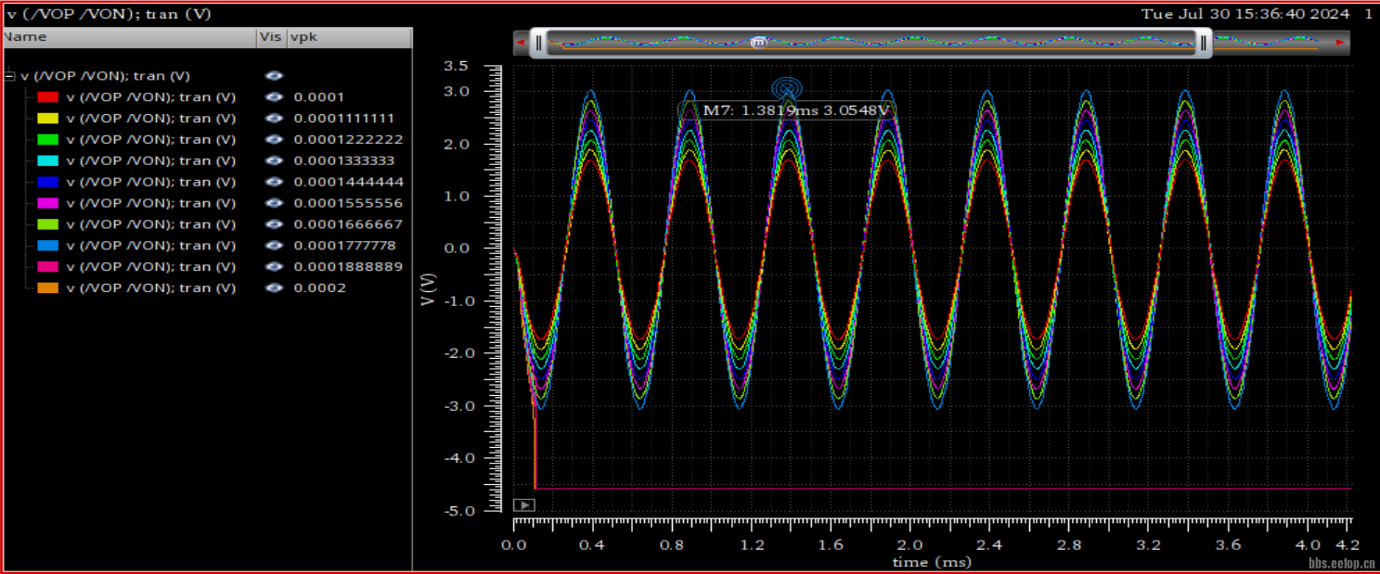Click the orange swatch of vpk 0.0002 trace
Viewport: 1380px width, 574px height.
48,288
